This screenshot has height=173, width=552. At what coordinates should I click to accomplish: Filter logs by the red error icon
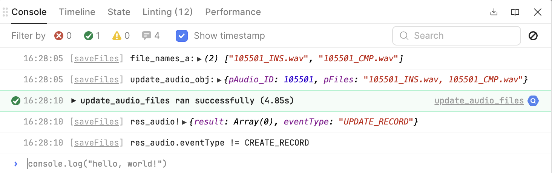point(59,36)
